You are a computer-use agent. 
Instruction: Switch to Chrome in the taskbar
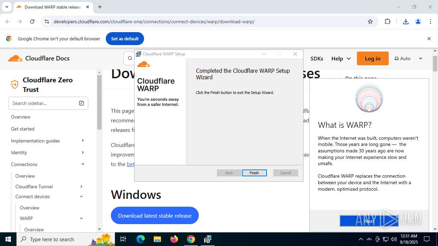tap(191, 239)
